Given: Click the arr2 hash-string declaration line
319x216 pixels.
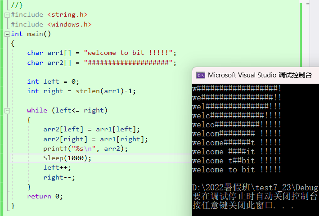Looking at the screenshot, I should [x=102, y=63].
